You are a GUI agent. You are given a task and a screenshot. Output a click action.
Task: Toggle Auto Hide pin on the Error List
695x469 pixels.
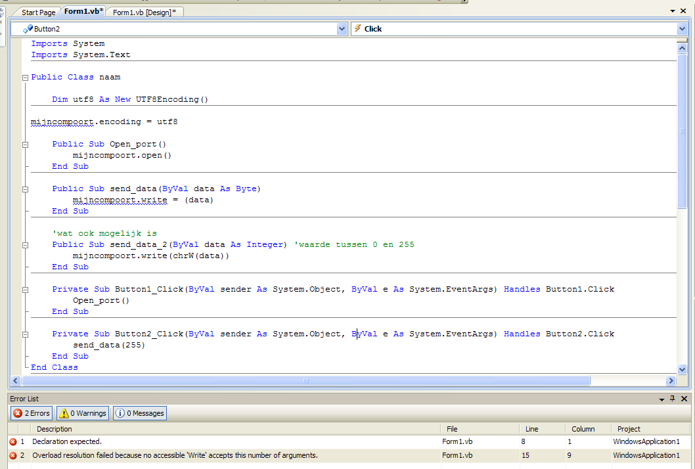click(671, 399)
